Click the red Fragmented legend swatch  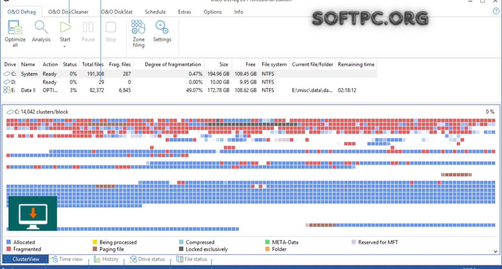point(9,249)
